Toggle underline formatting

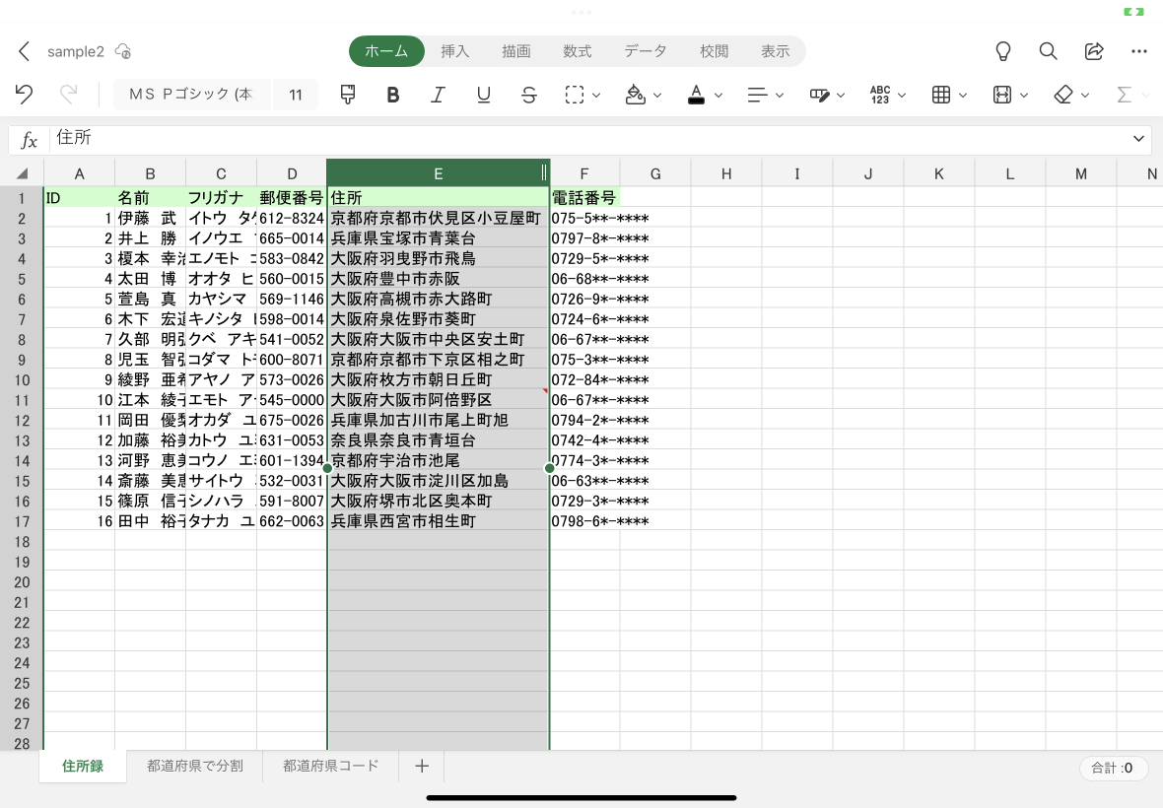click(x=484, y=95)
